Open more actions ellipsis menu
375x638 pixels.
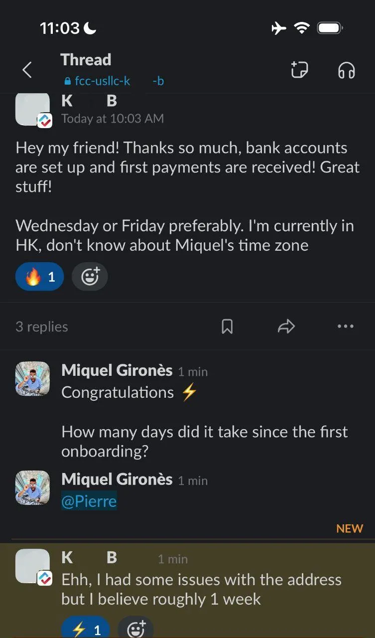tap(345, 326)
